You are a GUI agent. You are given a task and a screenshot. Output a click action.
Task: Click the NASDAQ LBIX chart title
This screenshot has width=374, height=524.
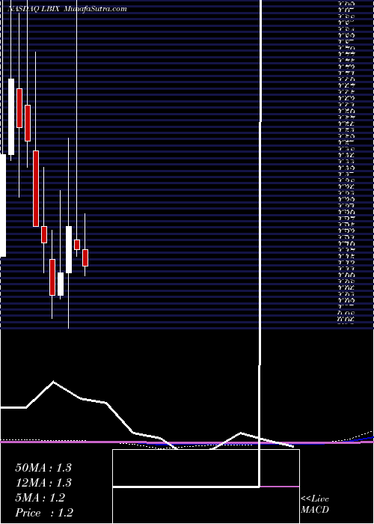tap(34, 9)
